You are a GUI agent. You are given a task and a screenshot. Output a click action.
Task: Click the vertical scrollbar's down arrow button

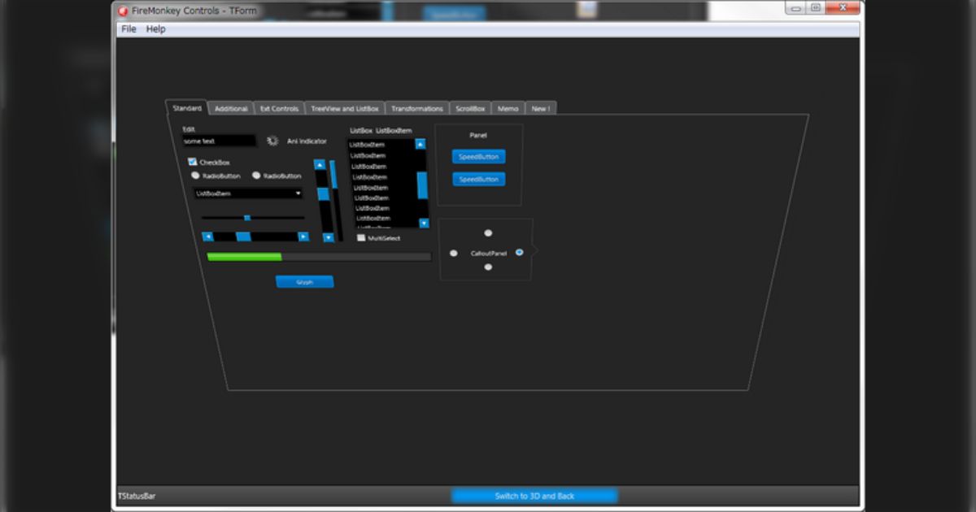pyautogui.click(x=327, y=238)
